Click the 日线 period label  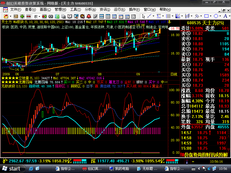coord(174,74)
